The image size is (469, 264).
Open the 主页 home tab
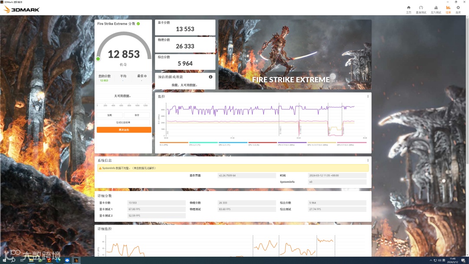point(409,10)
